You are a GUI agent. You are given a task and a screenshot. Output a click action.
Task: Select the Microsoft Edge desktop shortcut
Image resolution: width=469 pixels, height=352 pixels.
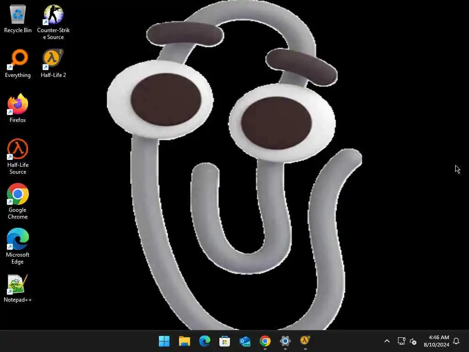[x=18, y=246]
